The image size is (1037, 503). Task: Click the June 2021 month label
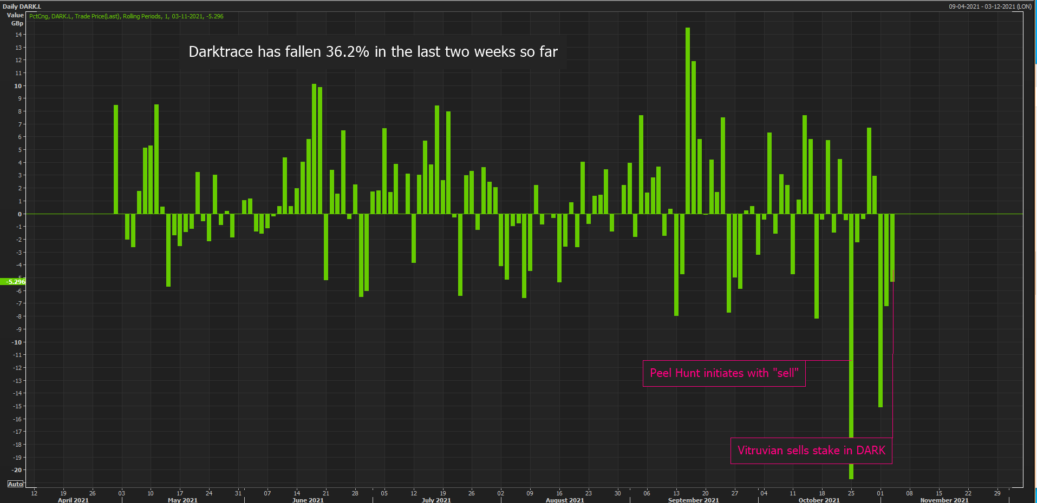(308, 500)
